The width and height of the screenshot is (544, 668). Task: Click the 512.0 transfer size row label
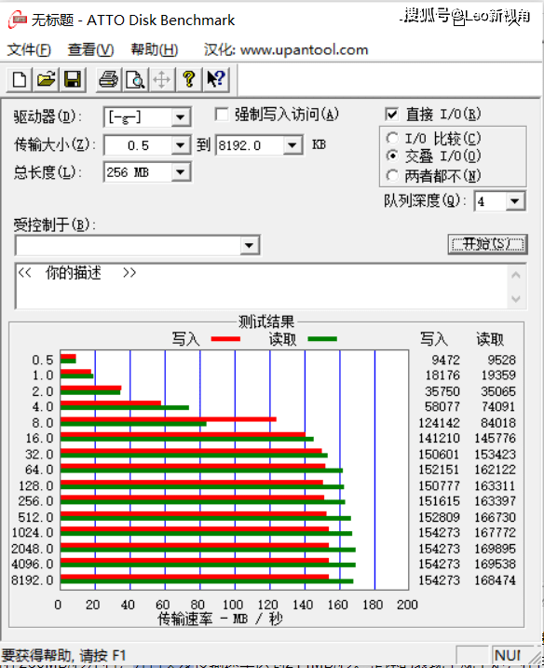click(x=35, y=517)
